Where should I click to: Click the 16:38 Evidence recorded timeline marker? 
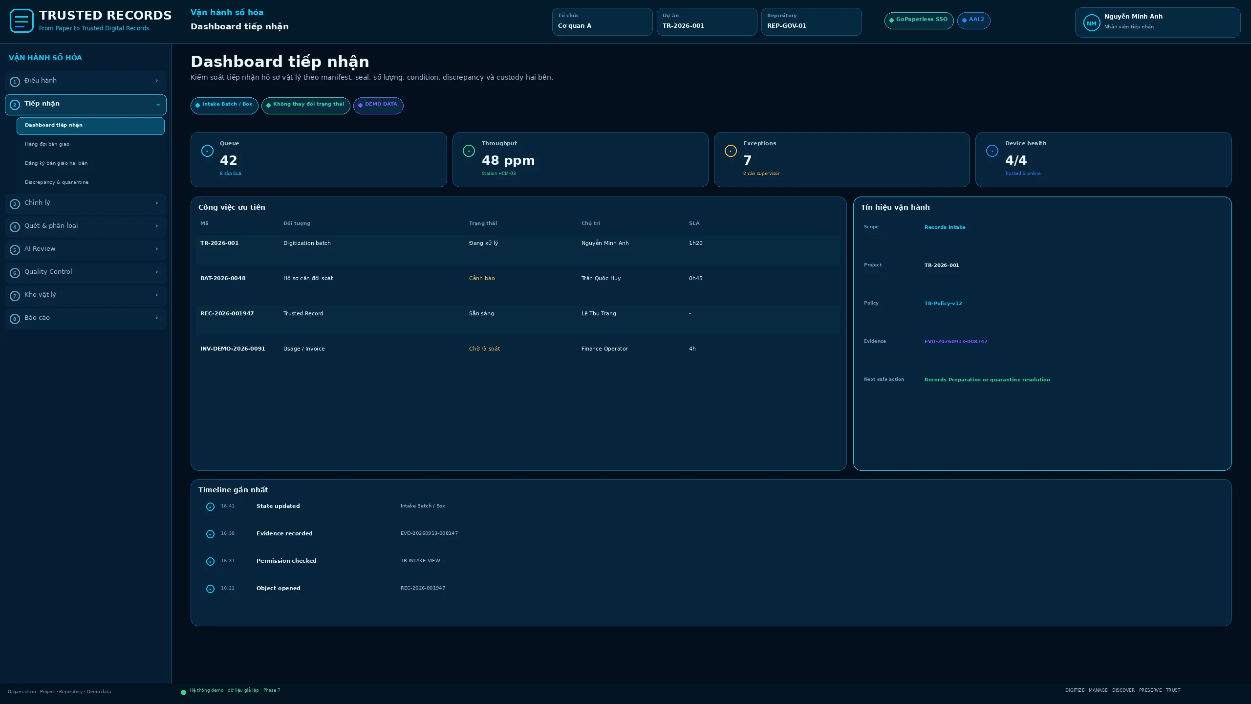tap(210, 534)
